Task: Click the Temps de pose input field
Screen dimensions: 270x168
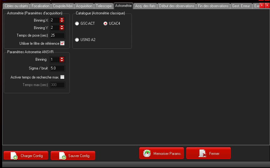Action: (x=57, y=35)
